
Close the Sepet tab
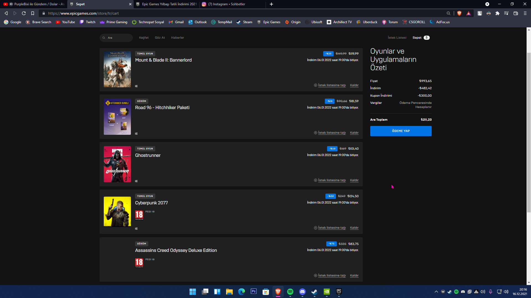coord(130,4)
